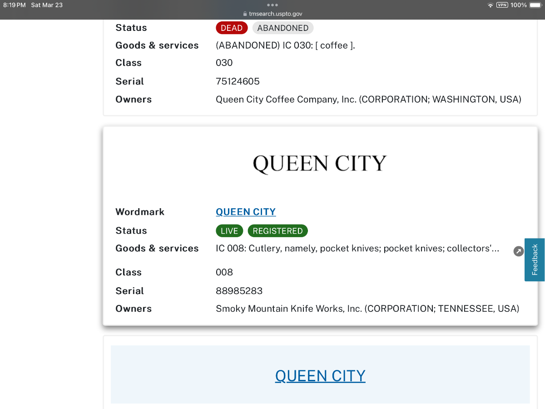Select class value 008
This screenshot has width=545, height=409.
tap(224, 272)
